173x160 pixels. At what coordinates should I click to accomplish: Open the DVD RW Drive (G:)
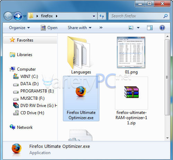(39, 106)
